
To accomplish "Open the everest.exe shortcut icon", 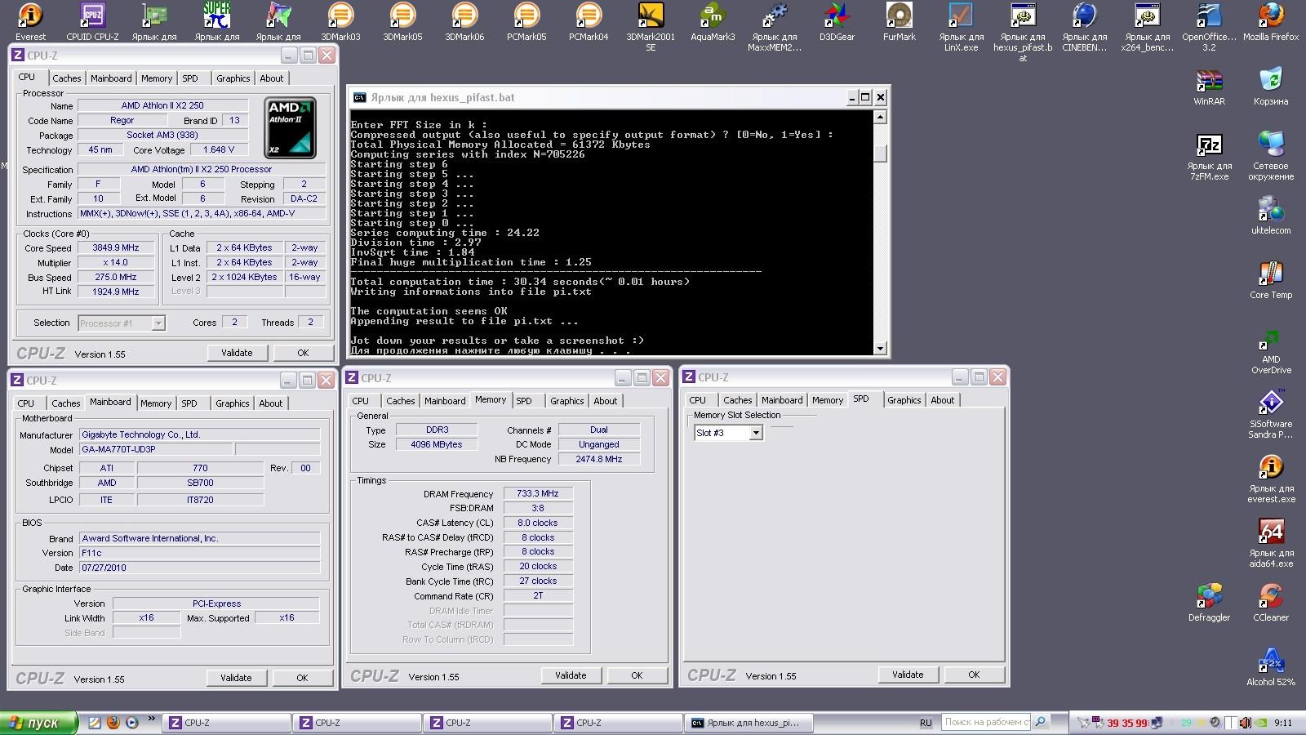I will click(x=1271, y=479).
